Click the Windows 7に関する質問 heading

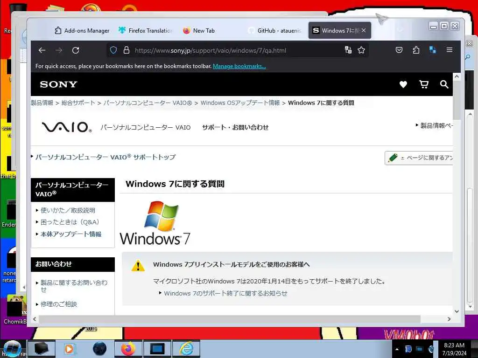pos(175,184)
